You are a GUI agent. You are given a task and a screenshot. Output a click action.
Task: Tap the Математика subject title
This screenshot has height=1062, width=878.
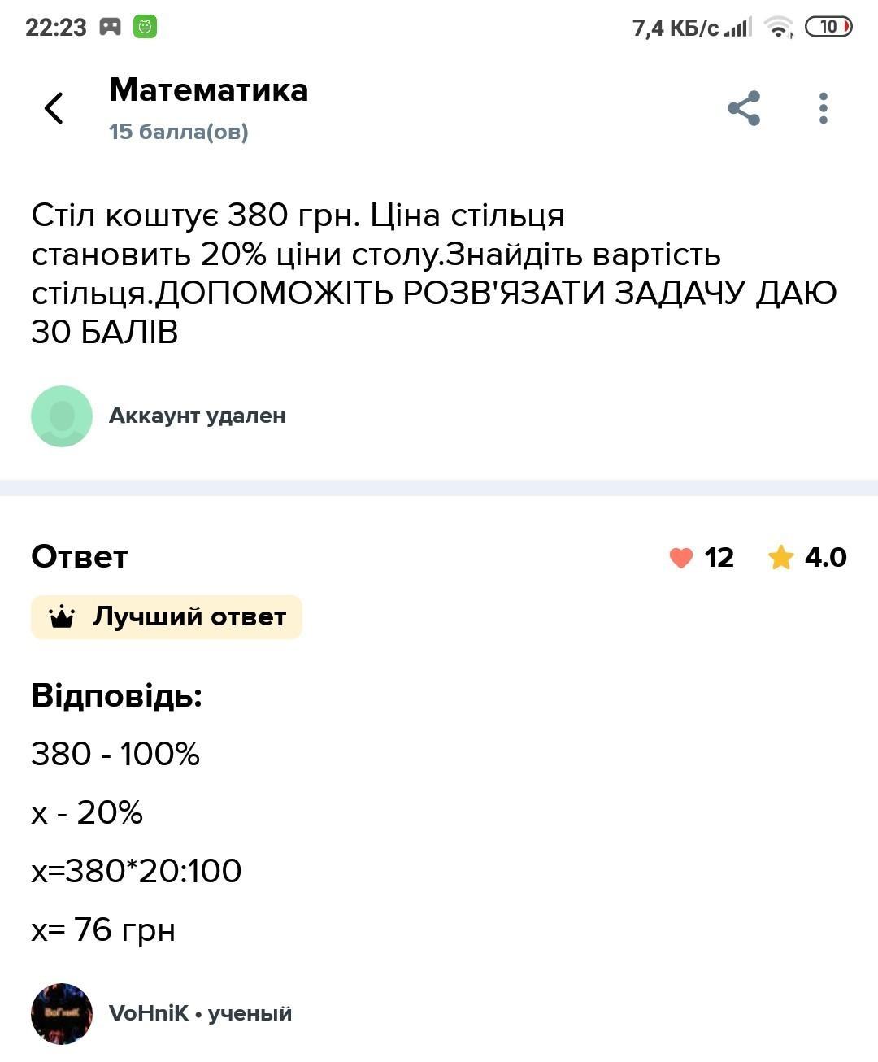[209, 89]
